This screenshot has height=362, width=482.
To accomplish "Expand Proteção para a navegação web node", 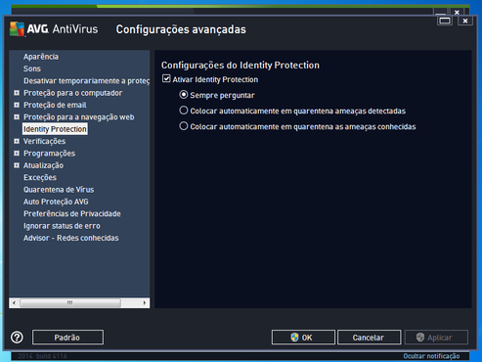I will [x=17, y=117].
